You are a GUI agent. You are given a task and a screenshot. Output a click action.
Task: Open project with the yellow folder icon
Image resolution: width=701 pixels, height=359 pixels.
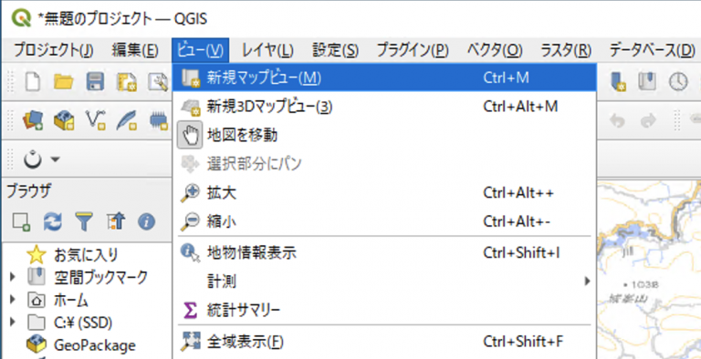click(x=64, y=82)
